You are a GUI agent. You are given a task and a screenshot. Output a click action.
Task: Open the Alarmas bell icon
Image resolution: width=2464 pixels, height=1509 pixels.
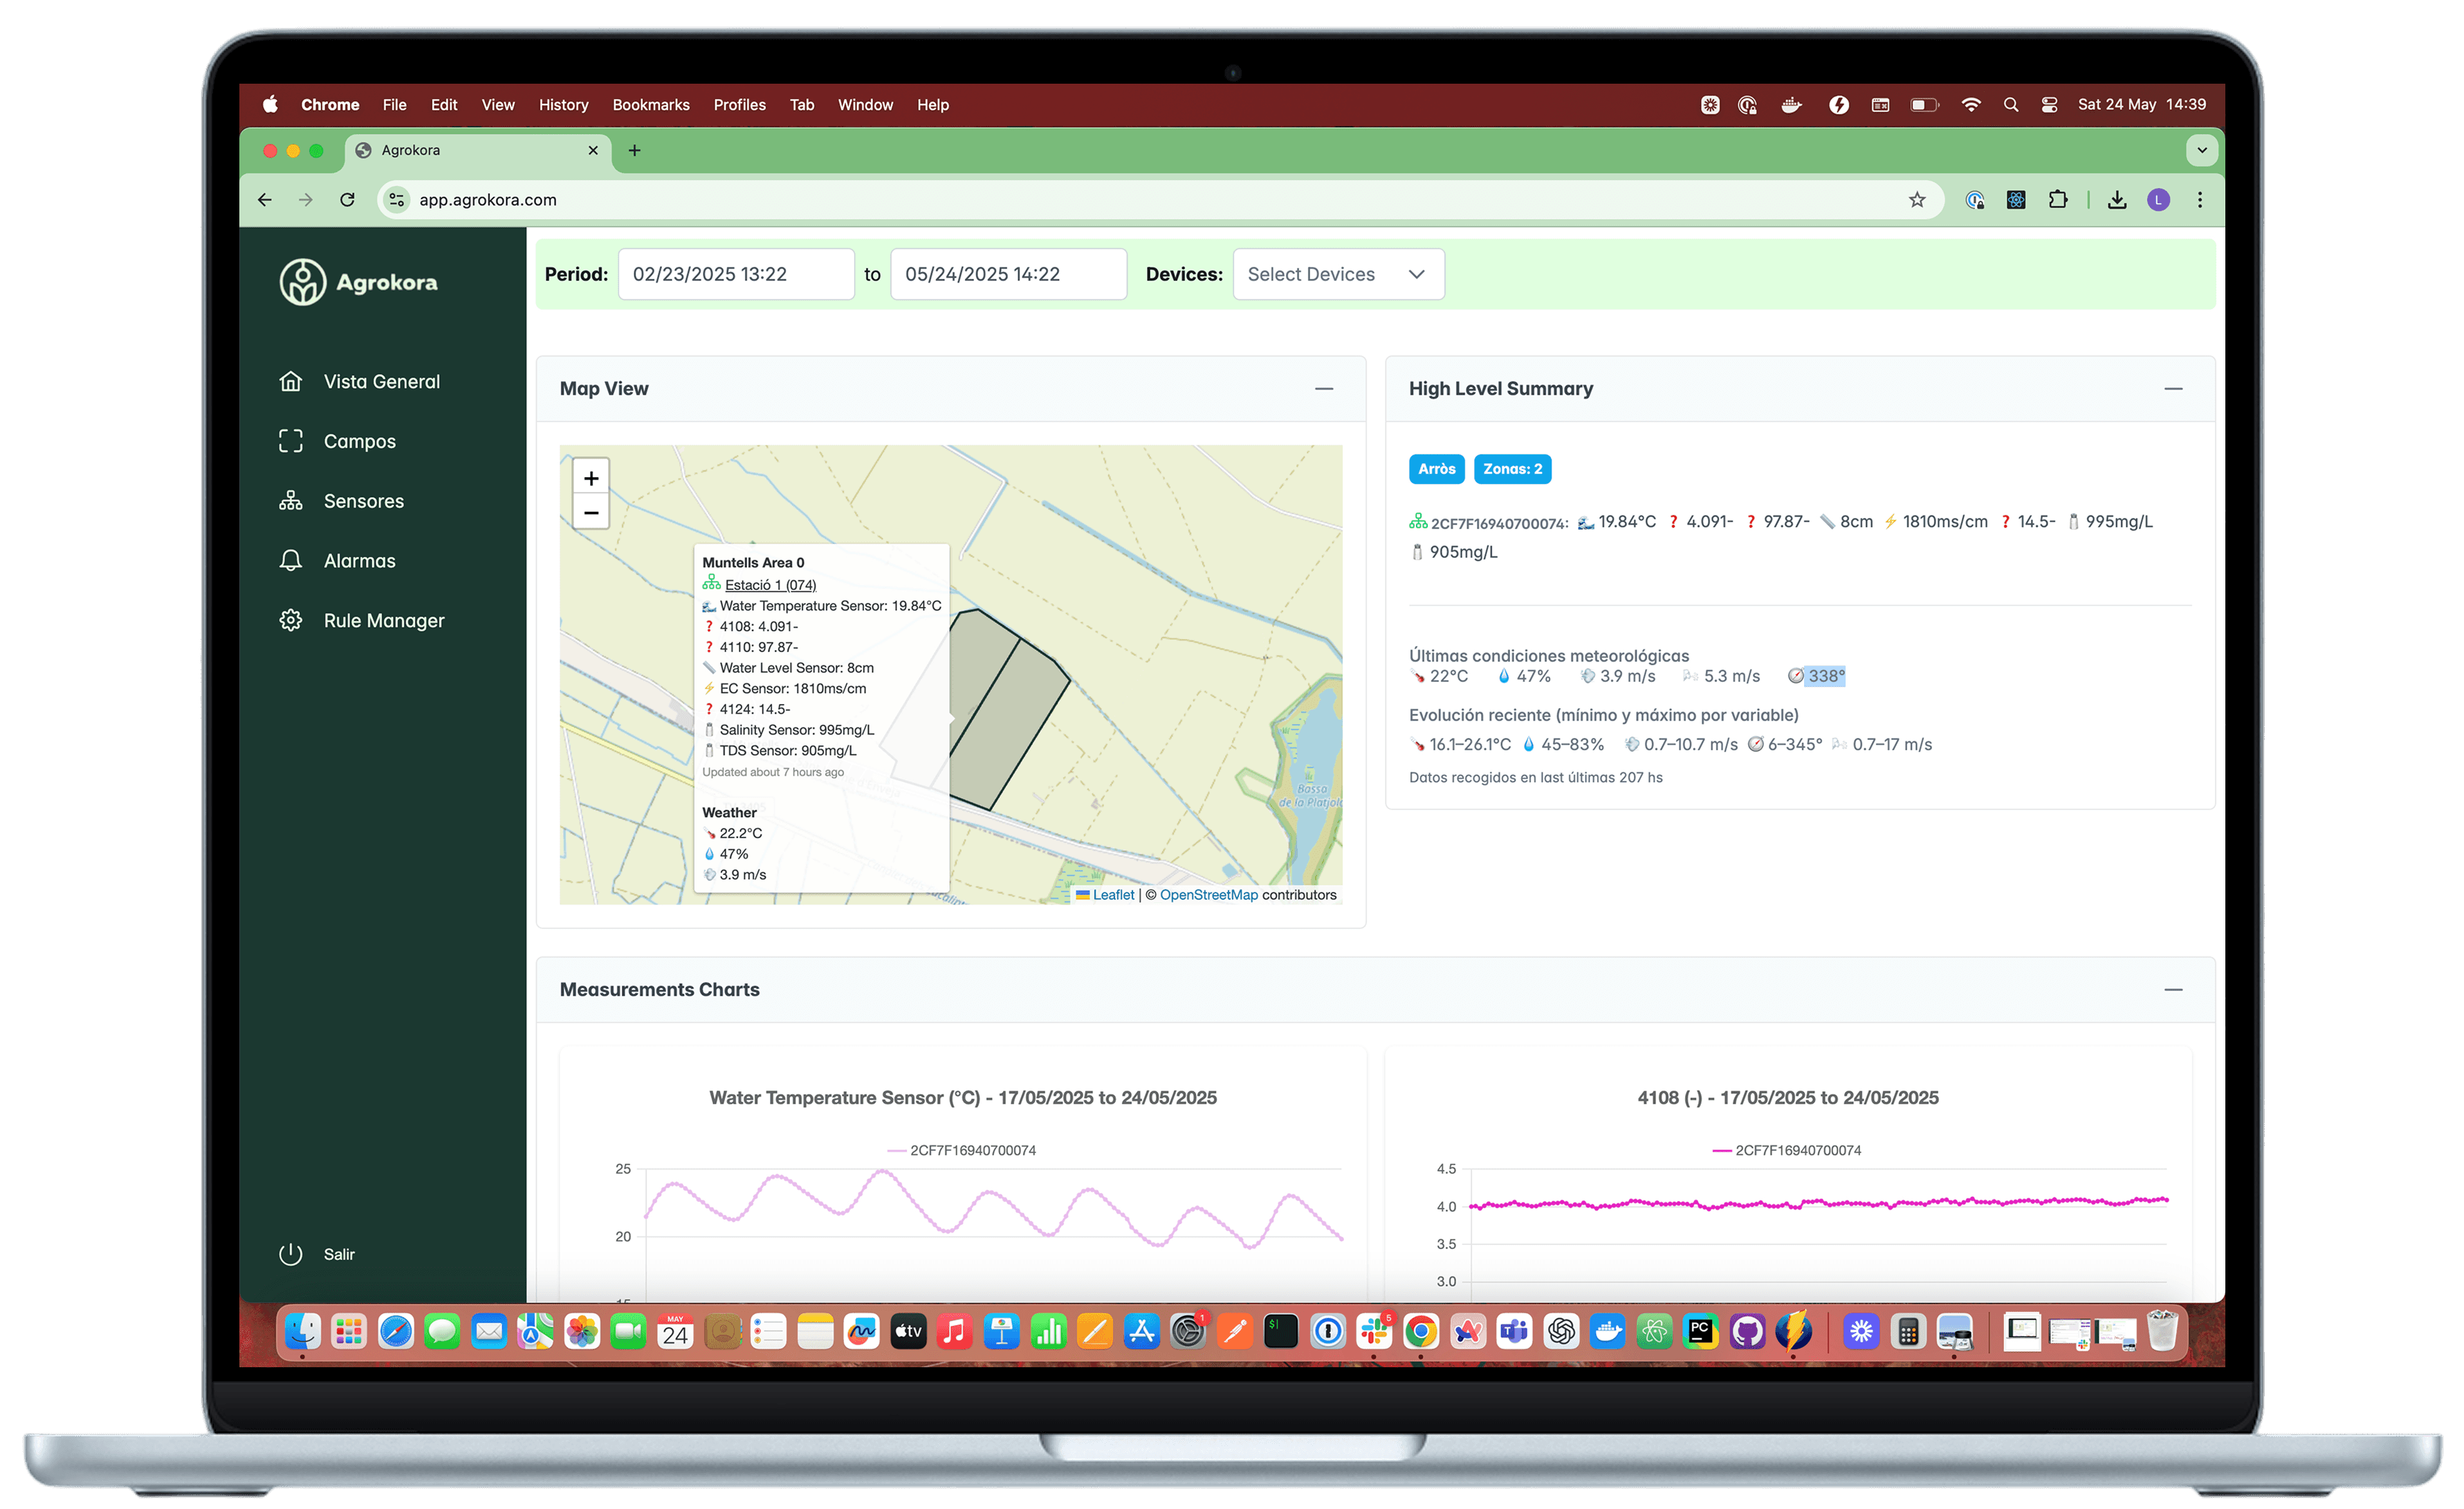point(290,561)
